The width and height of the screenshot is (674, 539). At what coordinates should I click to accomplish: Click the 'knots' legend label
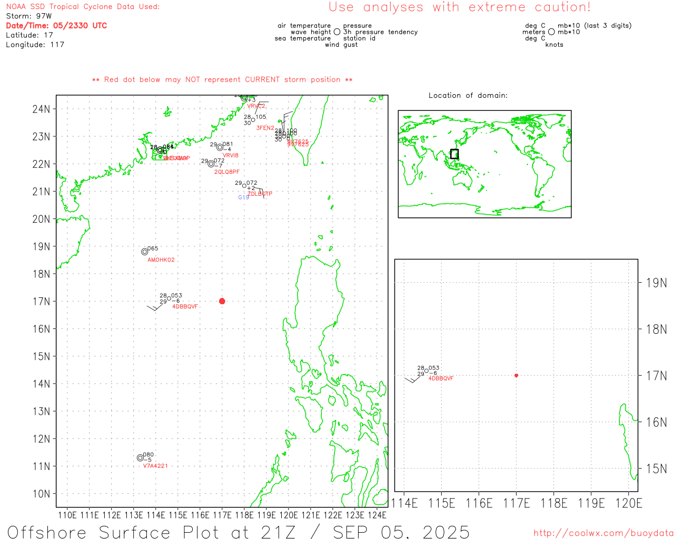pos(554,45)
